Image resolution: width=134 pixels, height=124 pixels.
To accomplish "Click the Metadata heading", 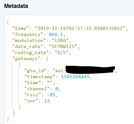I will pyautogui.click(x=16, y=6).
